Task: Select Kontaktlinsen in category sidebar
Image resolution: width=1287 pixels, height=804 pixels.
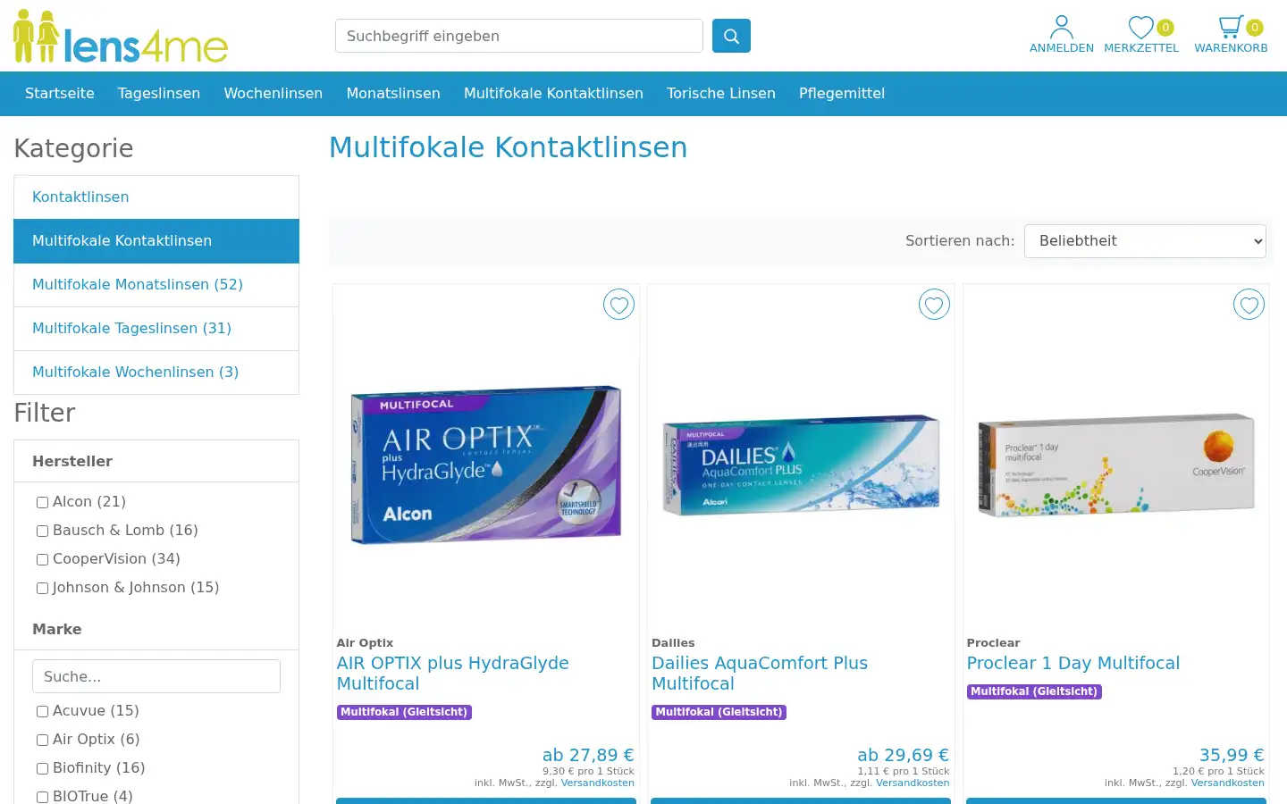Action: [156, 197]
